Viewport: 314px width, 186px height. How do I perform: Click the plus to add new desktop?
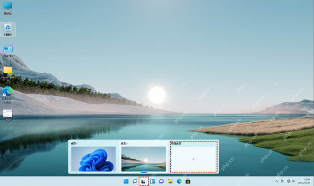(x=193, y=159)
